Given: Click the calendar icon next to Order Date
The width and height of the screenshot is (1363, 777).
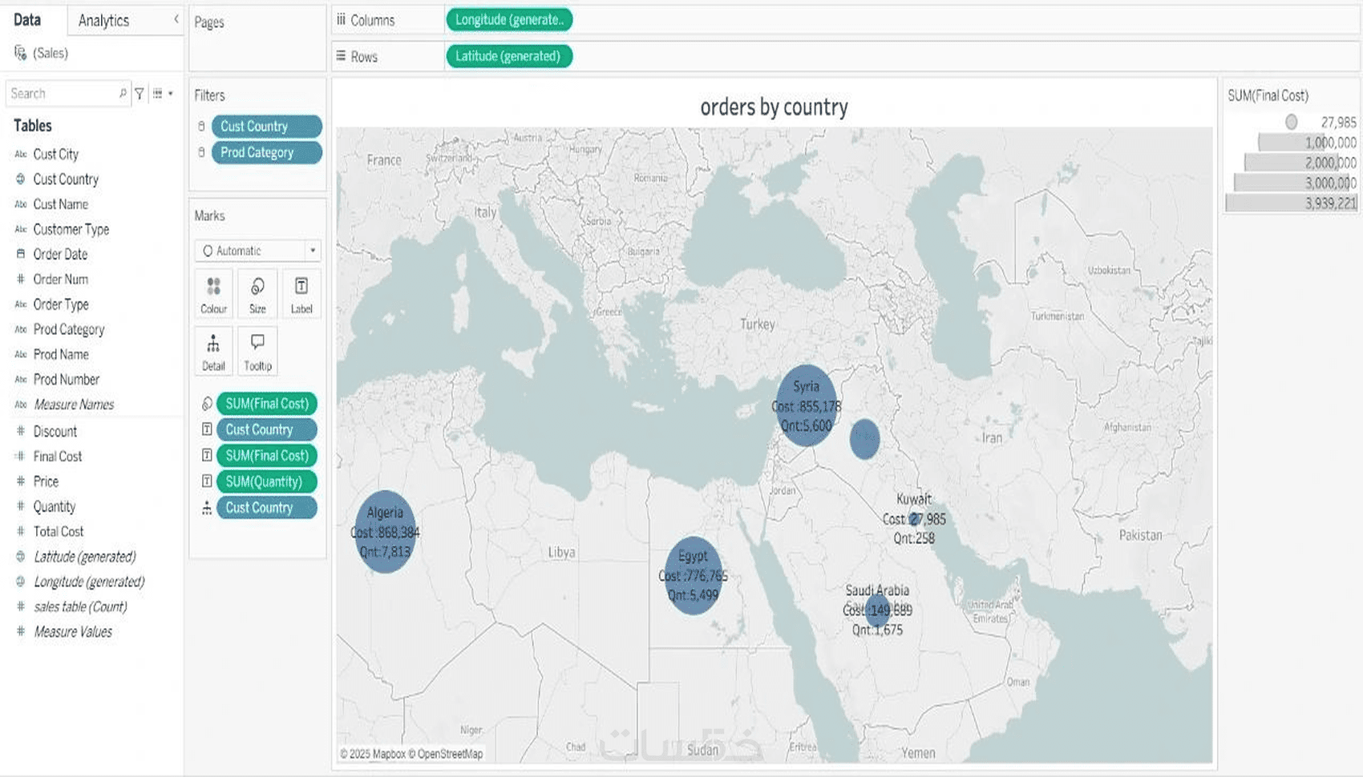Looking at the screenshot, I should (21, 254).
